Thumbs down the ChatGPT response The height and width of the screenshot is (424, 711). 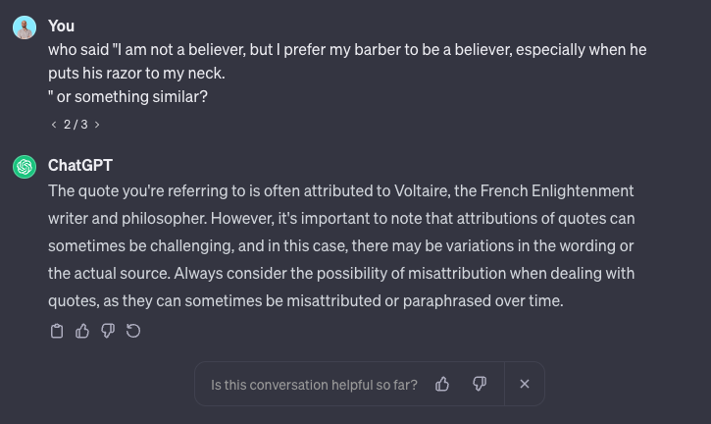(108, 331)
